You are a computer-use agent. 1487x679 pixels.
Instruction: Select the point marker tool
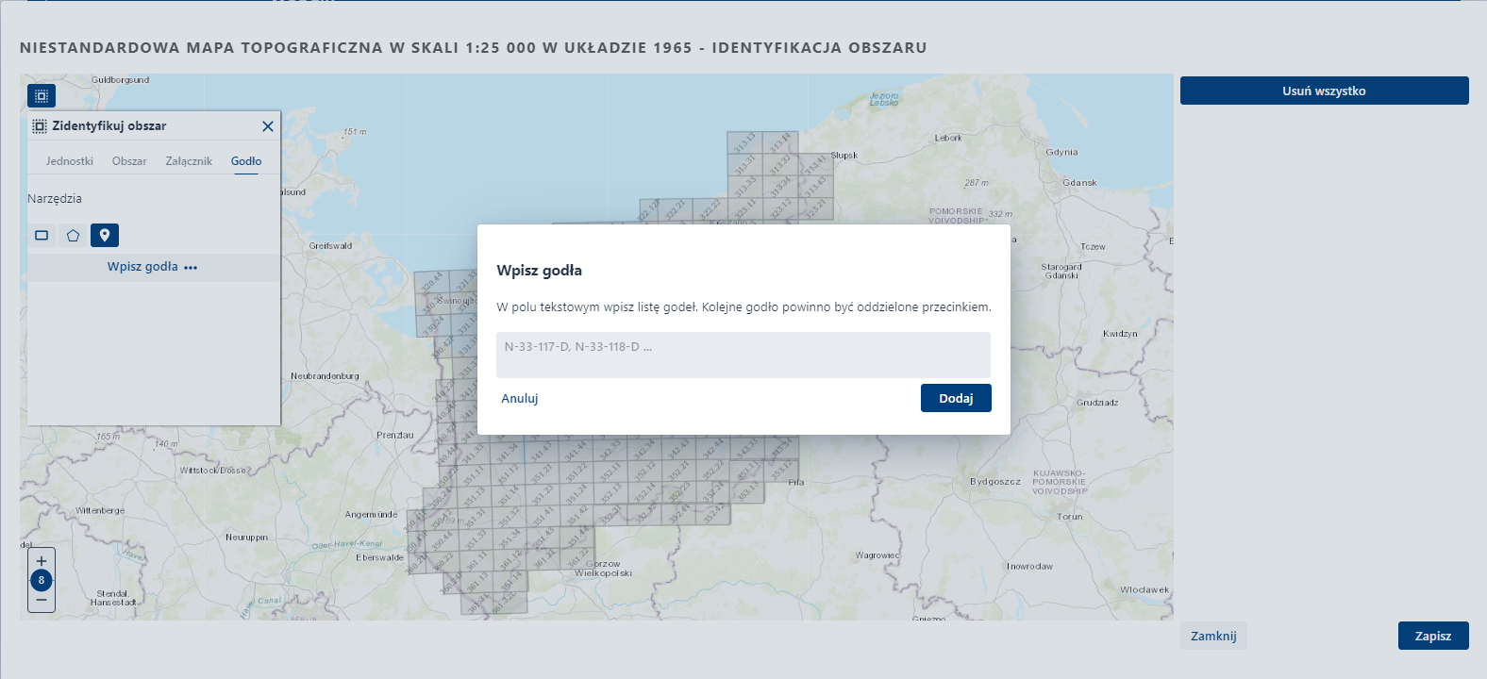point(105,235)
